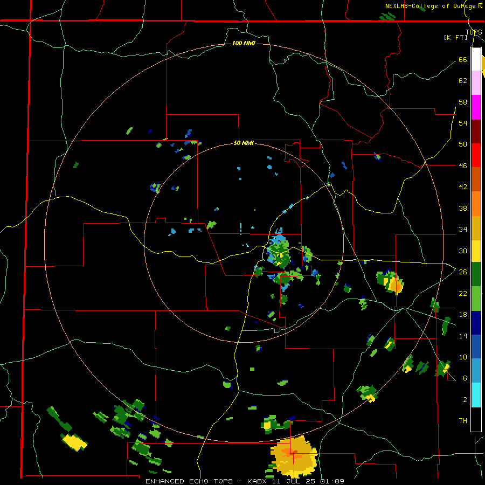Pick the light orange legend band
Screen dimensions: 485x485
click(476, 204)
